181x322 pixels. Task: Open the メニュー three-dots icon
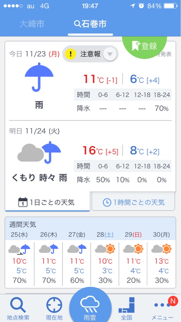point(162,305)
